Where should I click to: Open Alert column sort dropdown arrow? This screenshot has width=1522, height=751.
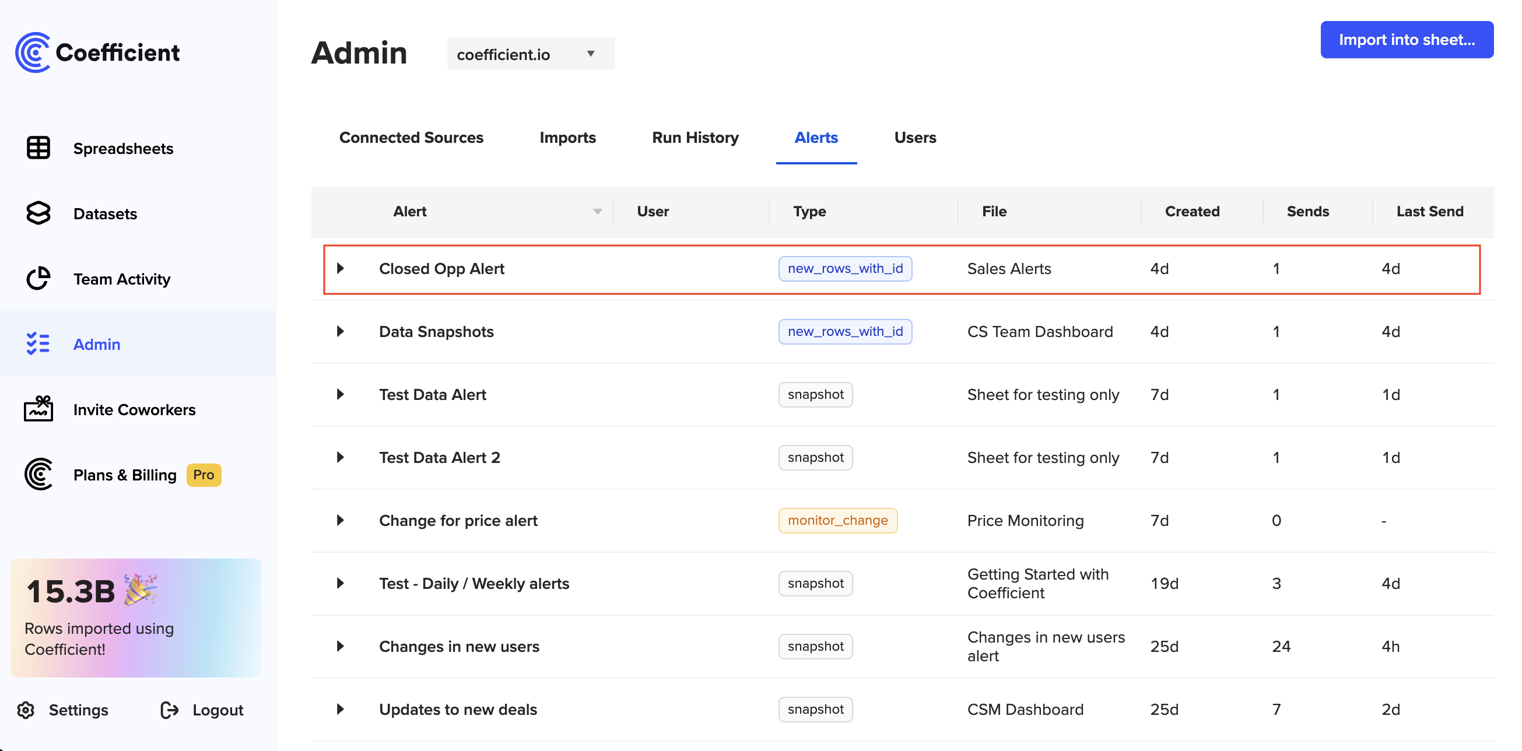[597, 212]
